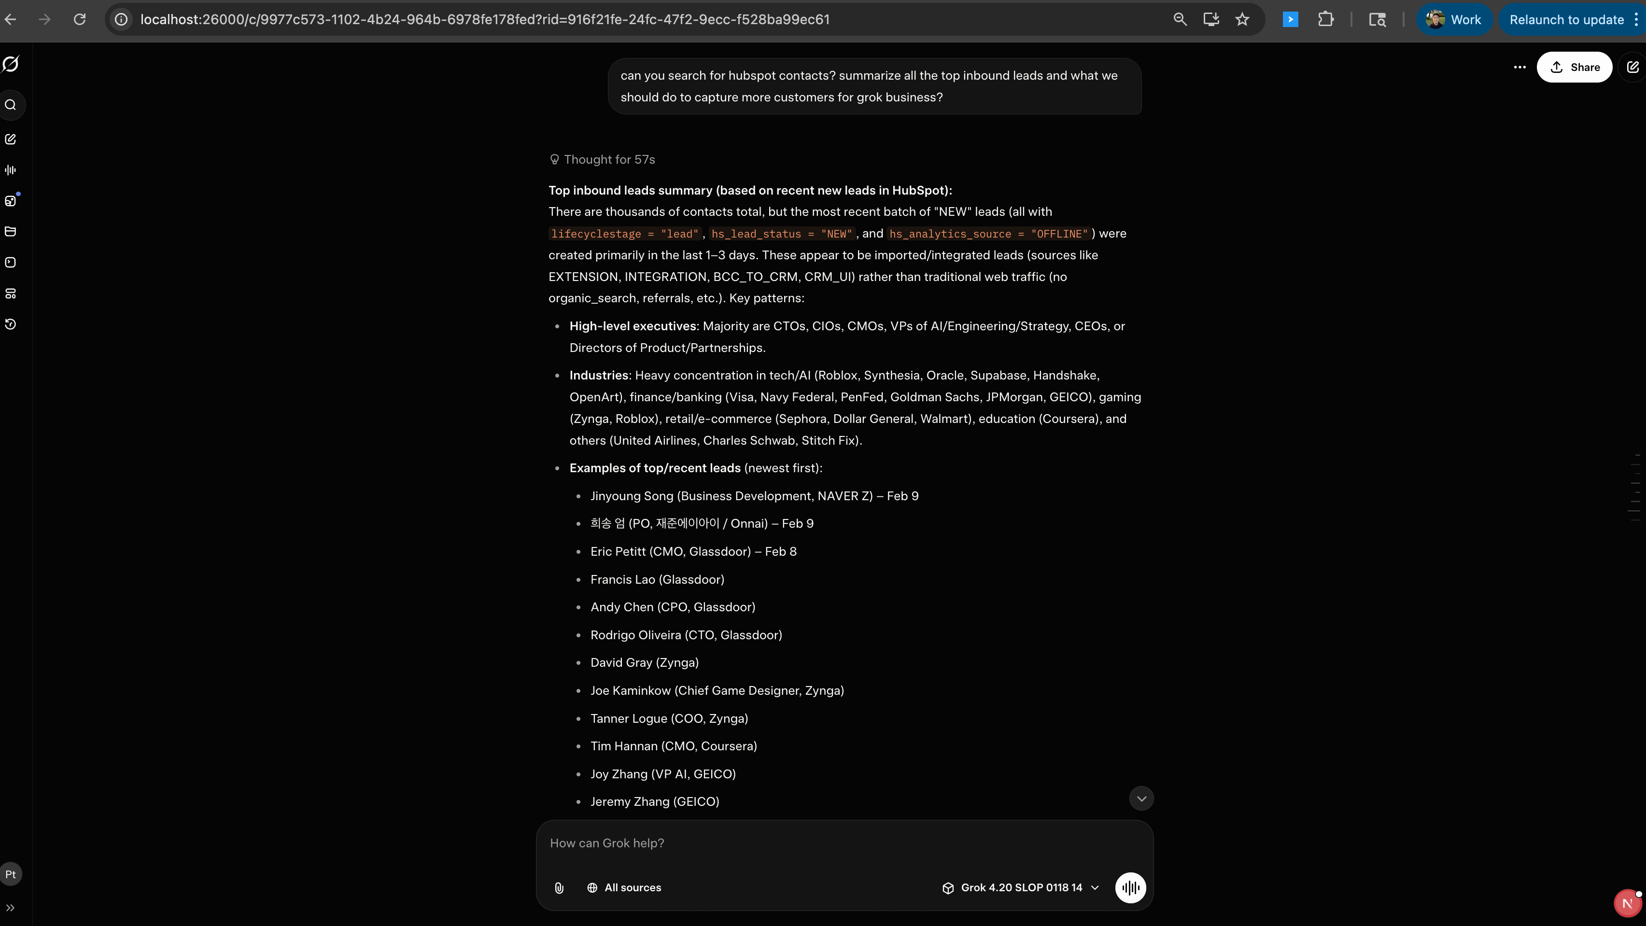Open the three-dots more options menu
Image resolution: width=1646 pixels, height=926 pixels.
pos(1519,67)
